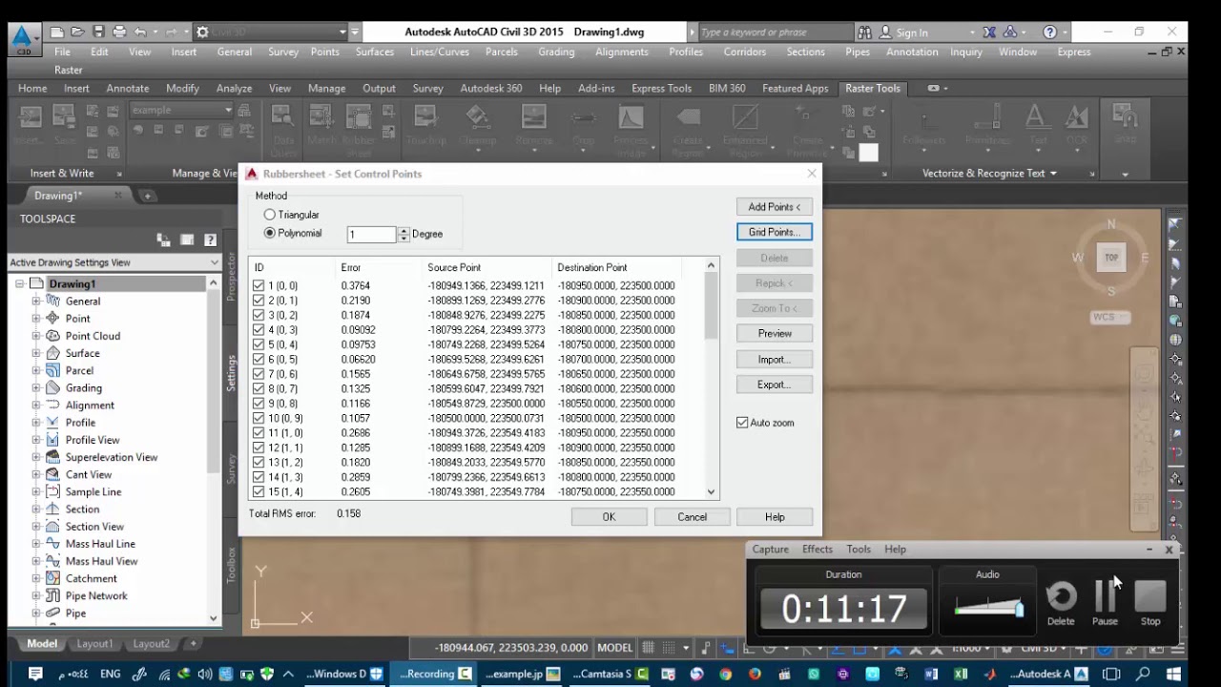This screenshot has width=1221, height=687.
Task: Select the Triangular method radio button
Action: coord(270,215)
